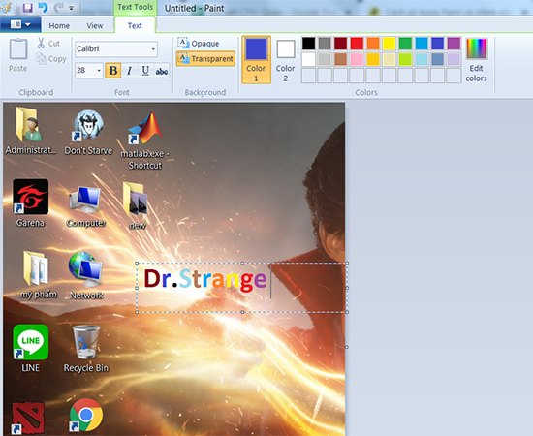
Task: Open the Edit colors dialog
Action: point(476,60)
